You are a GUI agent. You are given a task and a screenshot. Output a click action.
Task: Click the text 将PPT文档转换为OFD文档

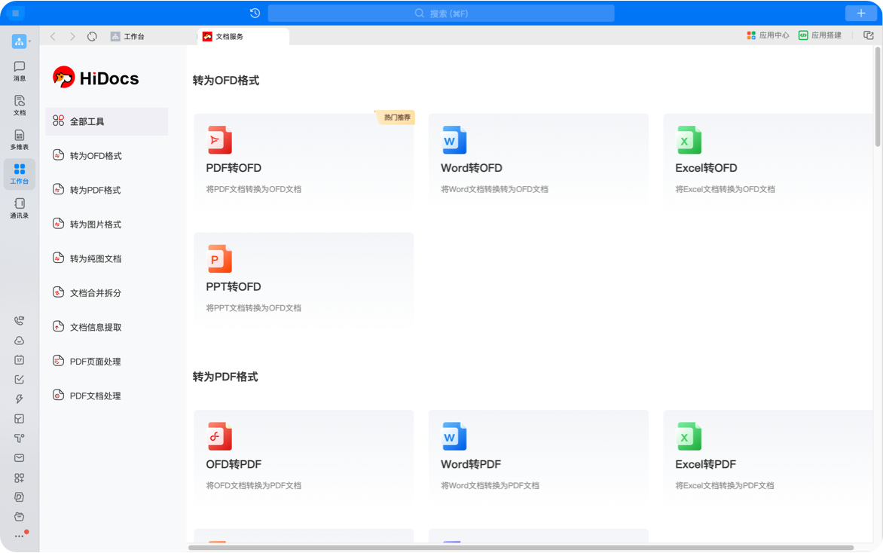click(x=253, y=308)
